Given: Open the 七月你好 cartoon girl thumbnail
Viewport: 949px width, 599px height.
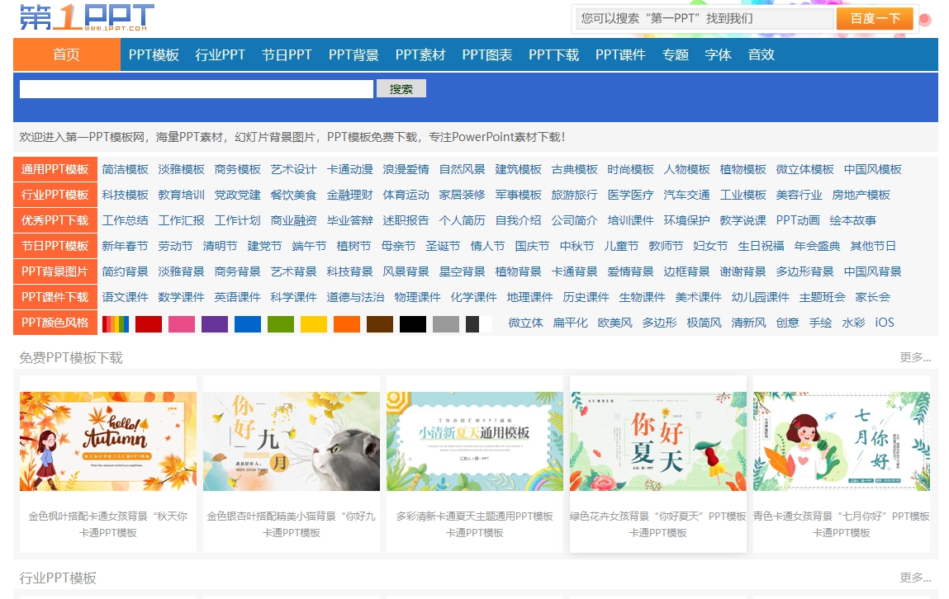Looking at the screenshot, I should 842,441.
